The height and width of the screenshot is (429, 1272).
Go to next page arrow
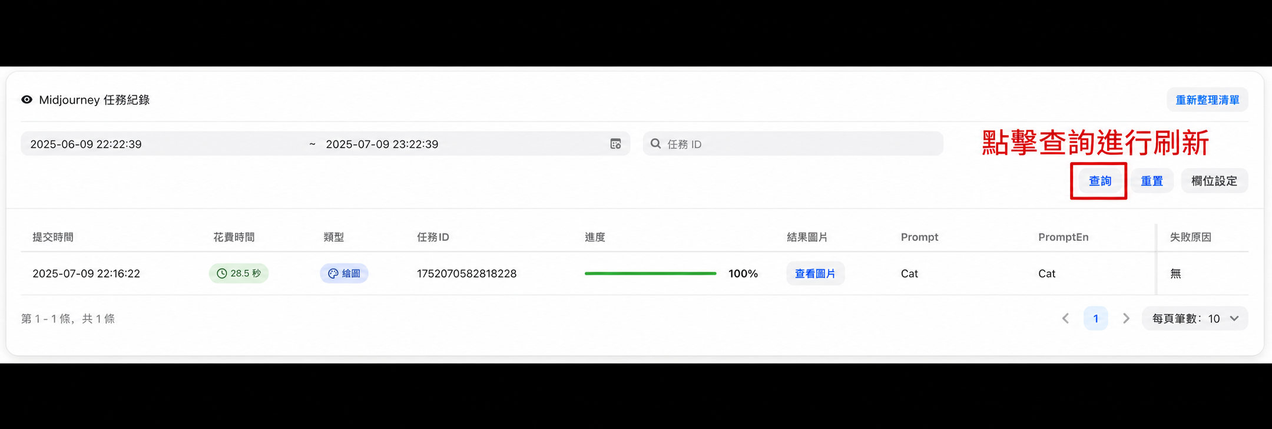coord(1126,318)
